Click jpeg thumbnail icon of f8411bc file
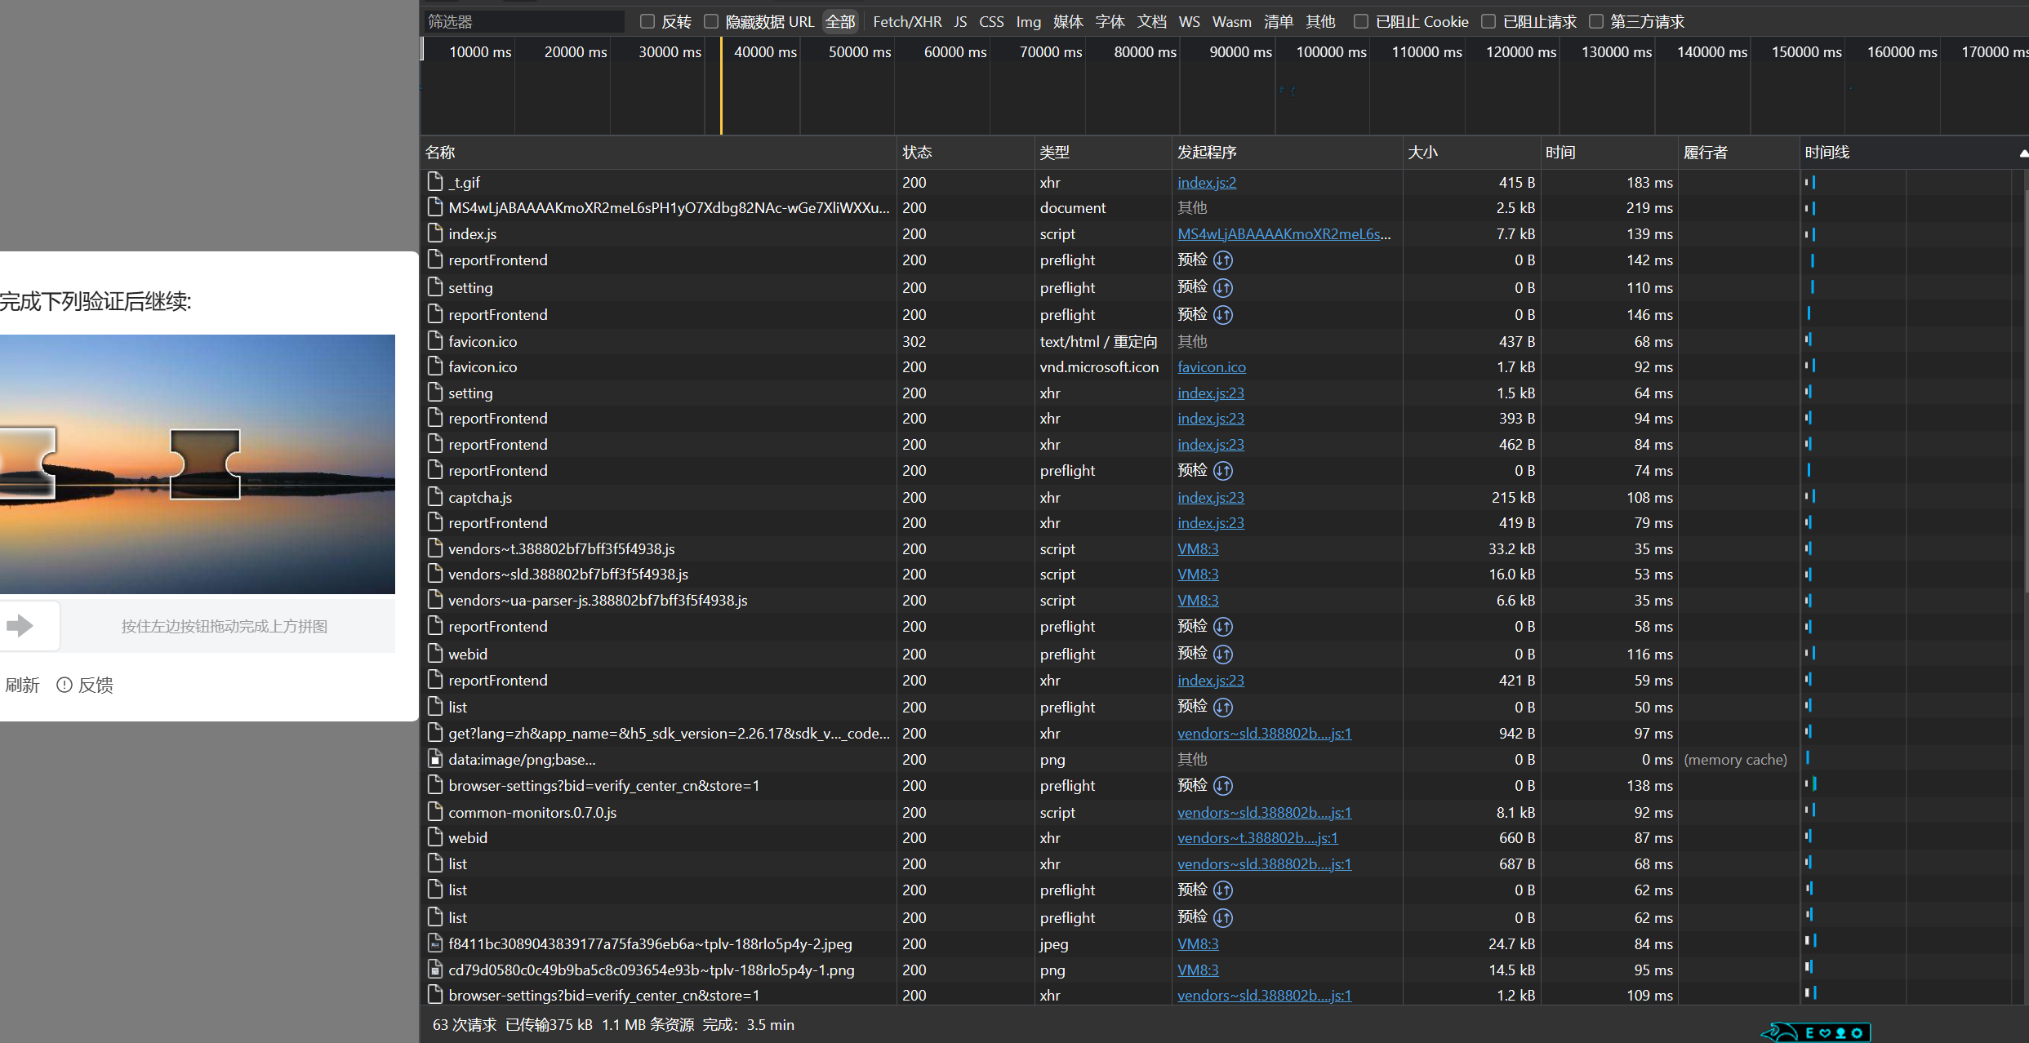Screen dimensions: 2029x1043 click(x=435, y=944)
